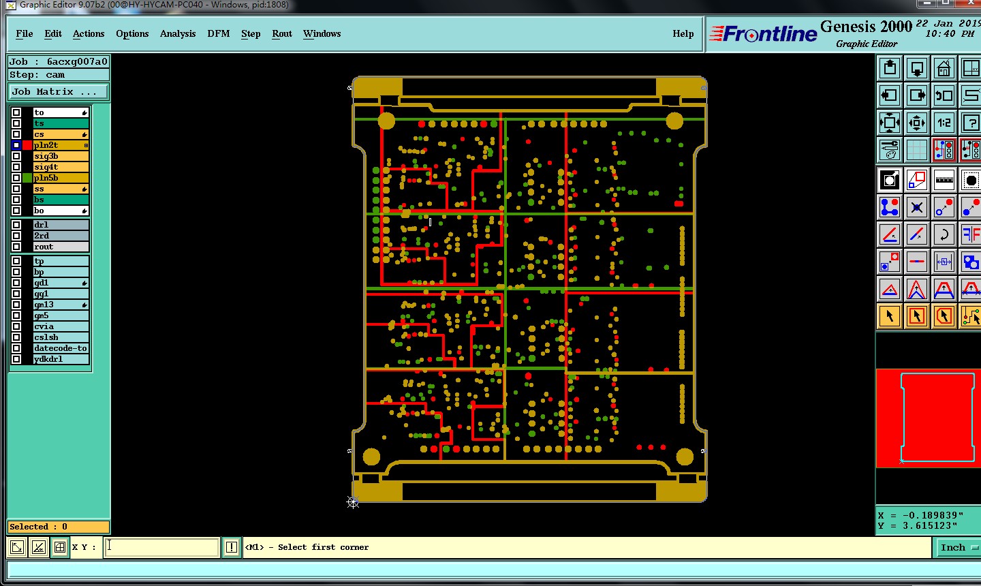This screenshot has height=586, width=981.
Task: Click the red board overview thumbnail
Action: point(928,418)
